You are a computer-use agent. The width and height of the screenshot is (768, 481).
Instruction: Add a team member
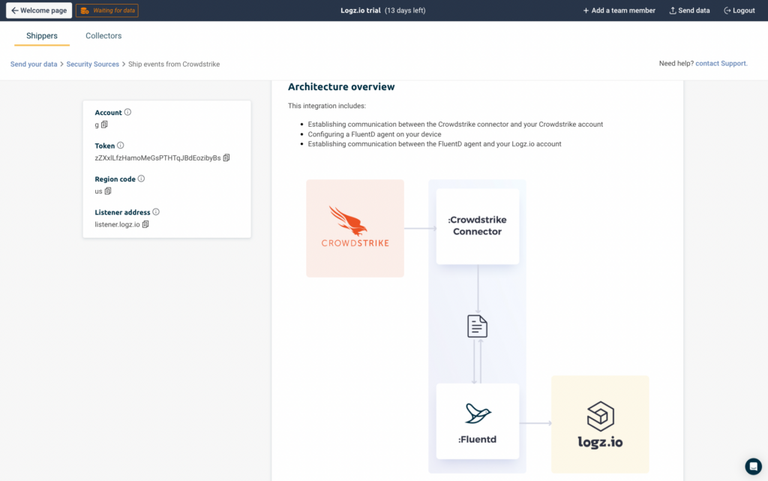619,11
